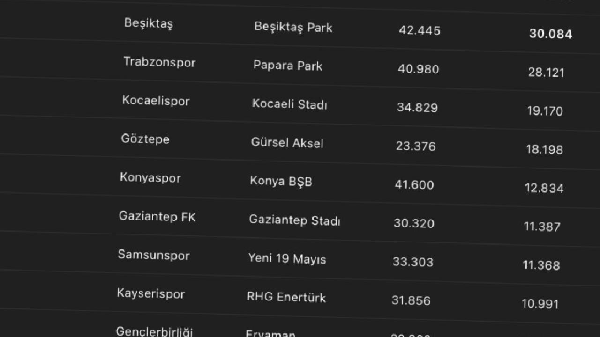Click the Gürsel Aksel stadium name
The image size is (600, 337).
(x=287, y=142)
